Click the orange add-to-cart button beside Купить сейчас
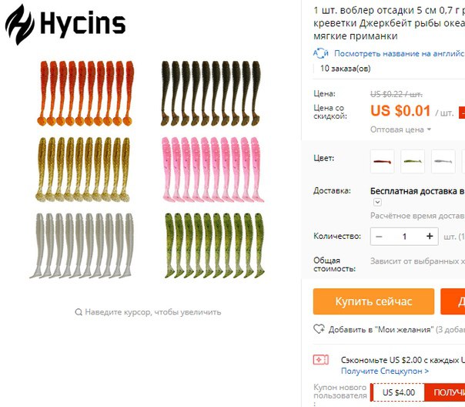 click(x=453, y=301)
